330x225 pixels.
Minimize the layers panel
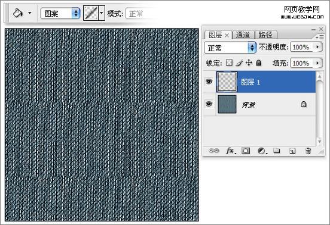click(313, 30)
